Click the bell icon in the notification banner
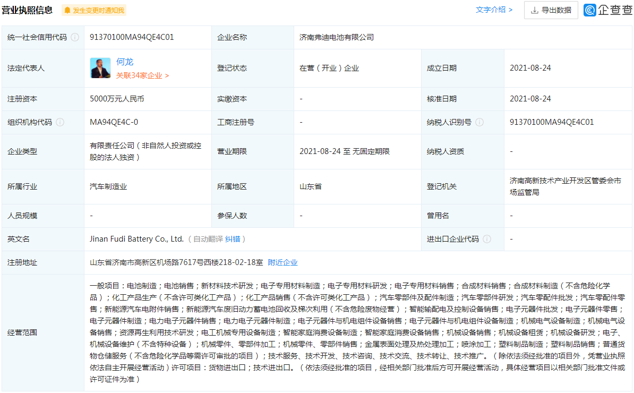This screenshot has width=634, height=393. (66, 10)
